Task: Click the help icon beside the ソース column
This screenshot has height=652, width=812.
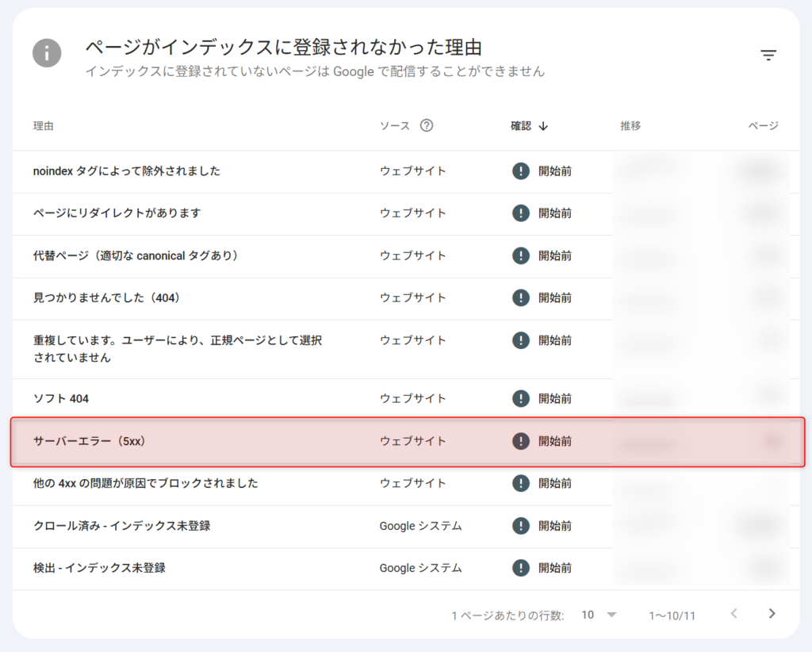Action: [427, 125]
